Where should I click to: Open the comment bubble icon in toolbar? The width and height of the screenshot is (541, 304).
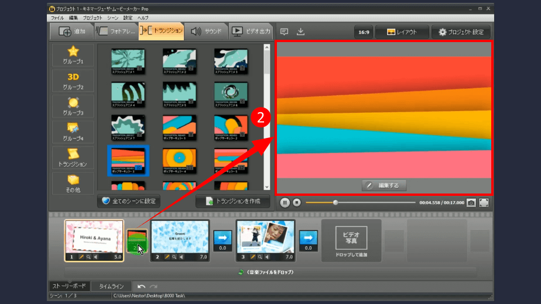point(284,32)
